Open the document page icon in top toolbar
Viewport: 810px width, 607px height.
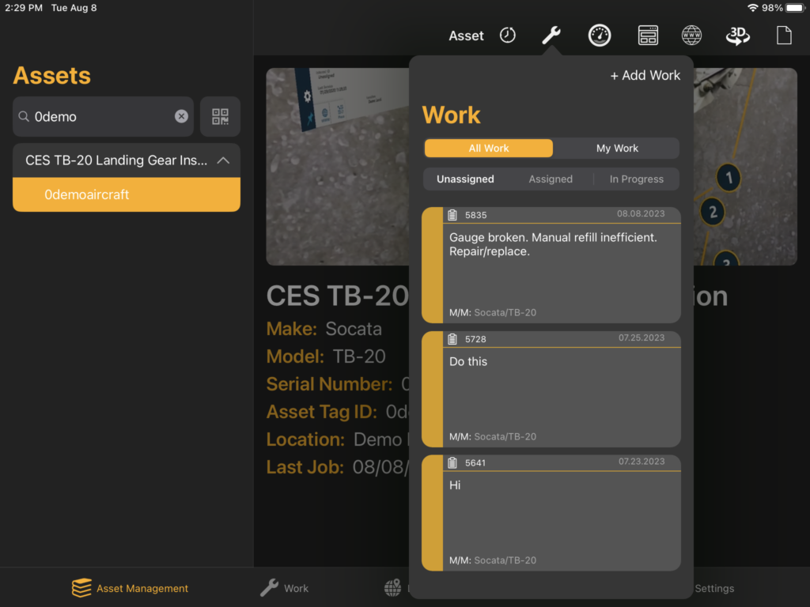coord(783,35)
